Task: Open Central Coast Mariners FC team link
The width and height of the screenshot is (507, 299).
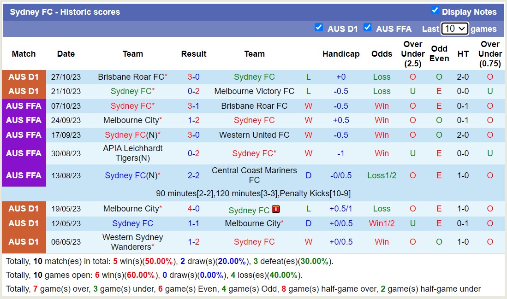Action: point(254,175)
